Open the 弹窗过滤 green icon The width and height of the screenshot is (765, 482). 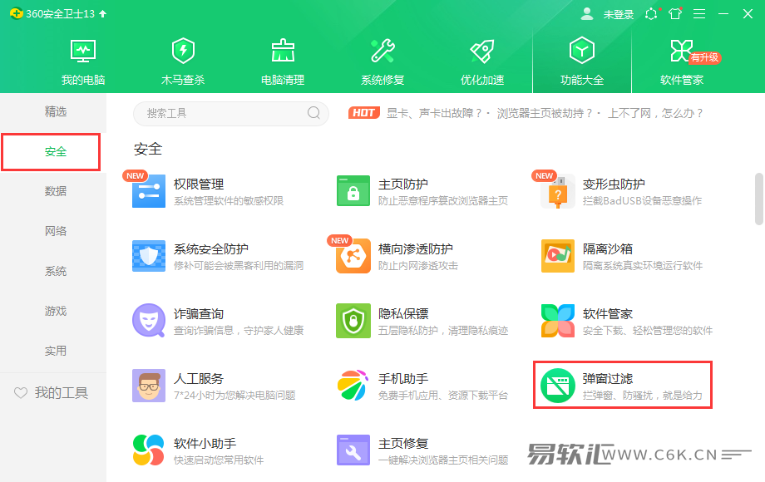tap(558, 386)
